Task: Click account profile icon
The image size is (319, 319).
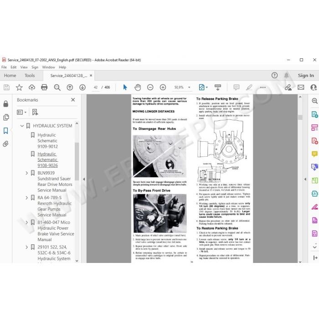Action: coord(314,87)
